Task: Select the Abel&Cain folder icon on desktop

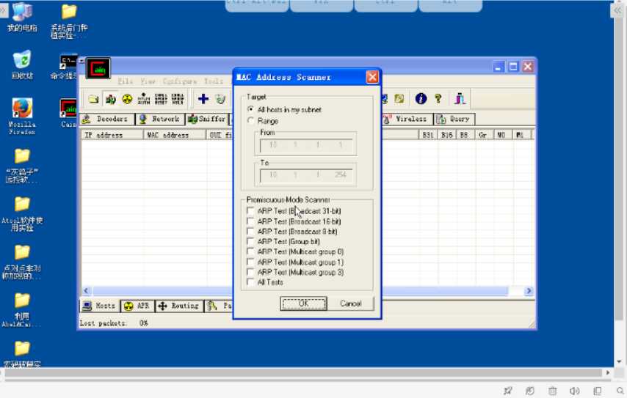Action: (21, 309)
